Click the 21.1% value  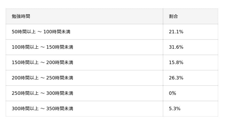click(176, 32)
